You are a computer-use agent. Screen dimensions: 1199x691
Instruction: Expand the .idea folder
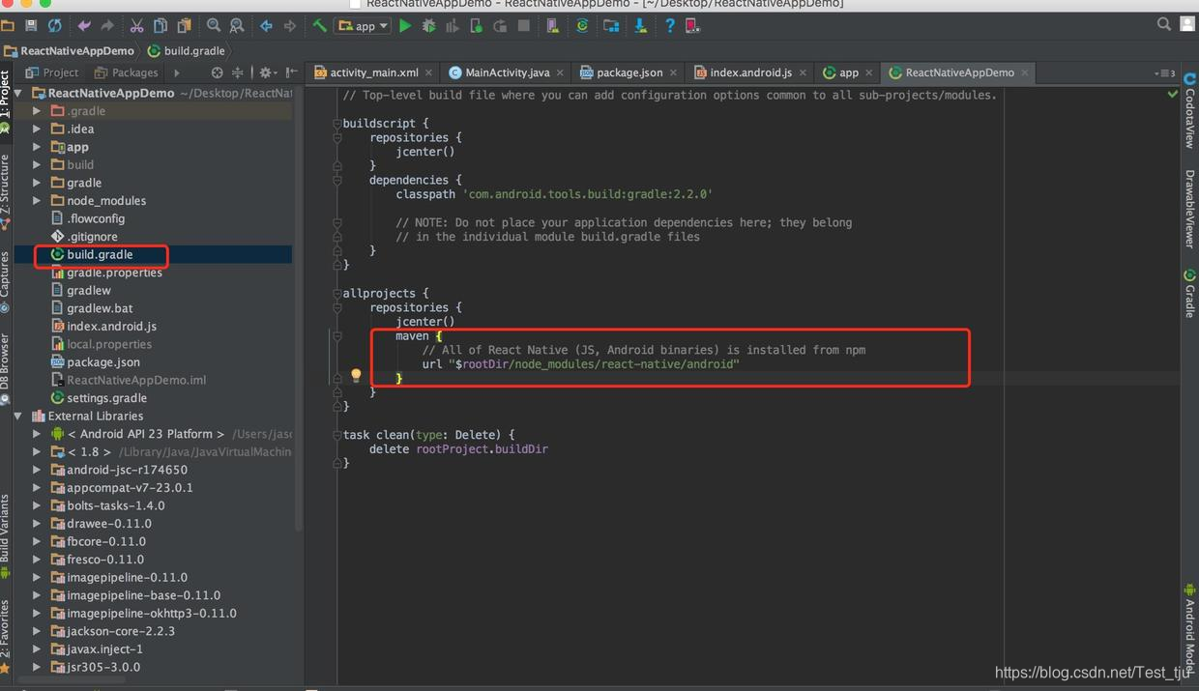pyautogui.click(x=37, y=129)
